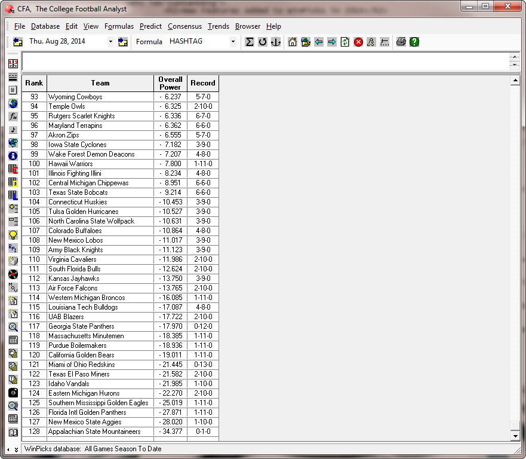The image size is (526, 459).
Task: Click the minus list sidebar icon
Action: (13, 221)
